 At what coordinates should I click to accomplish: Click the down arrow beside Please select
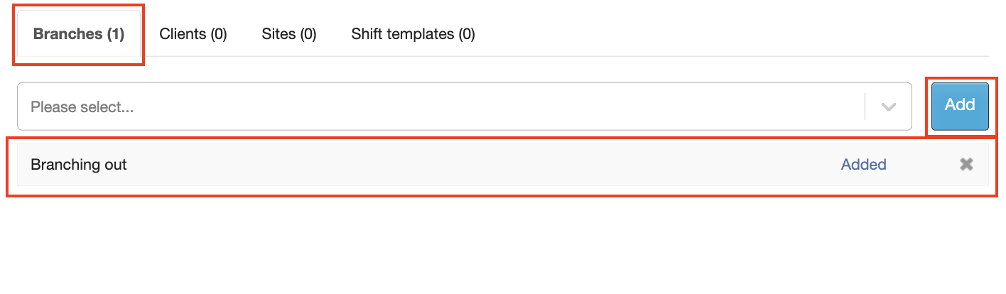coord(888,107)
